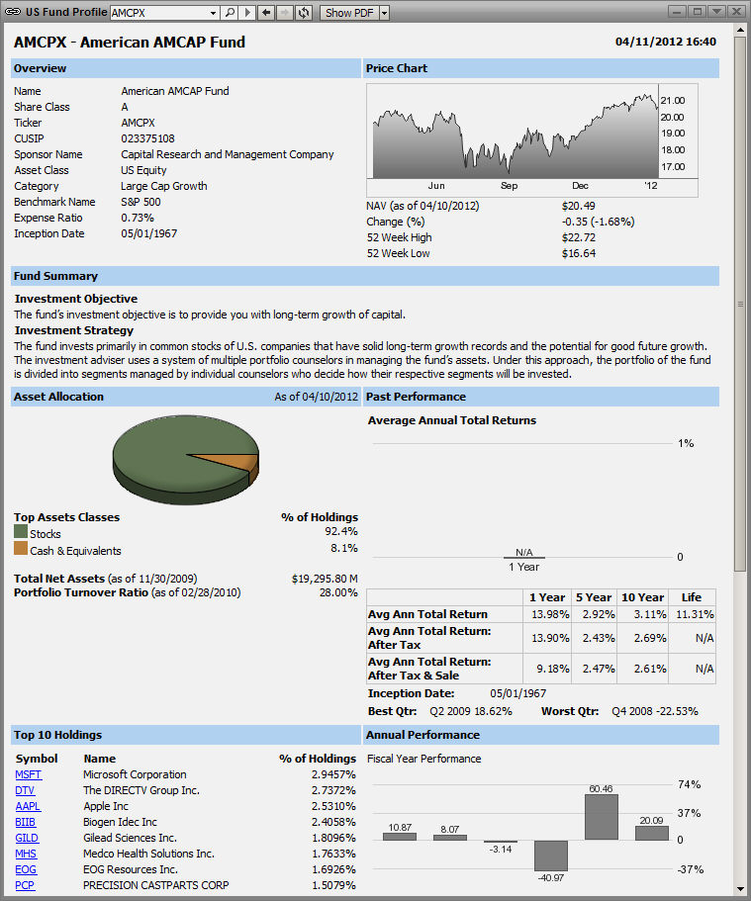The width and height of the screenshot is (751, 901).
Task: Click the green Stocks legend swatch
Action: (x=21, y=531)
